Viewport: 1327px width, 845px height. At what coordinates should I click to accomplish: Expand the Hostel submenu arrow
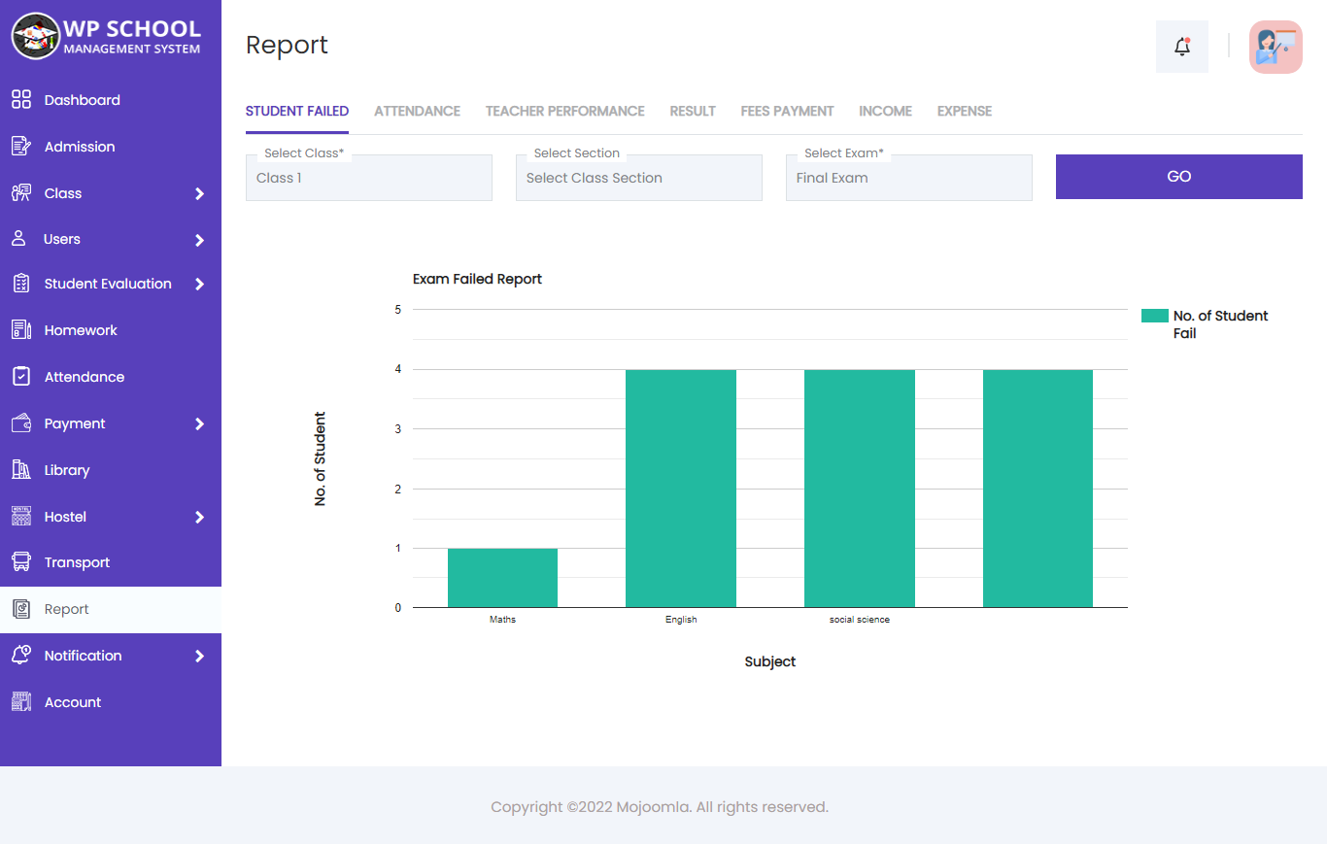pos(199,517)
